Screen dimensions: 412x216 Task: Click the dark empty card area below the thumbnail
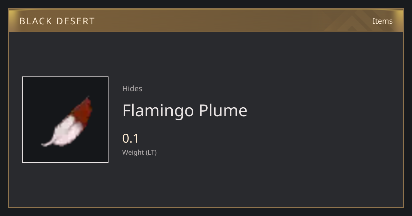pos(65,185)
